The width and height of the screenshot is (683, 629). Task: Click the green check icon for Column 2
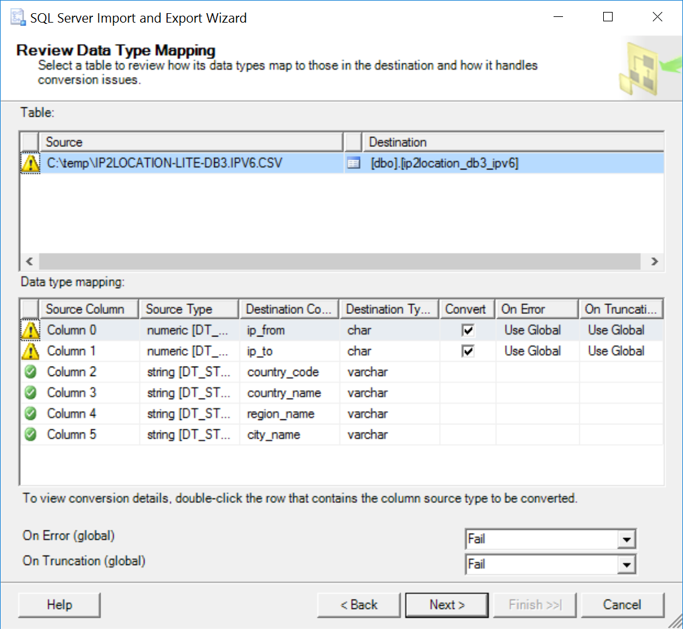(30, 372)
